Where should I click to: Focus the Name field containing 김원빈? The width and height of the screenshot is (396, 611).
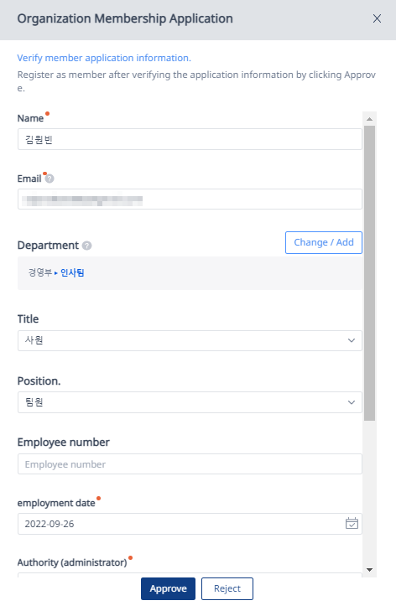[x=190, y=139]
